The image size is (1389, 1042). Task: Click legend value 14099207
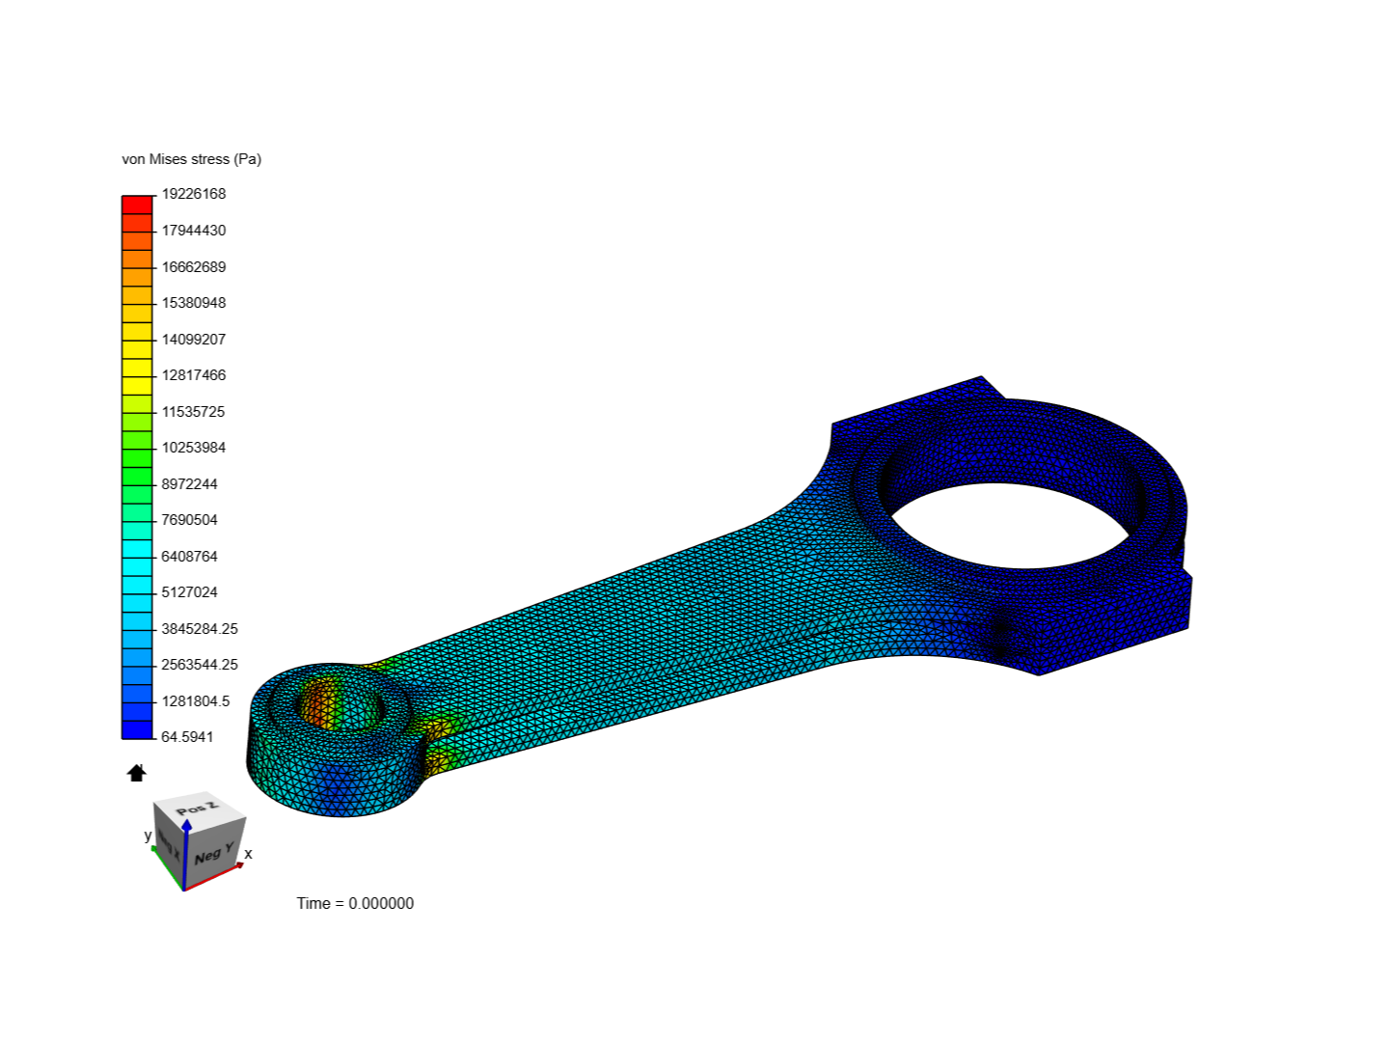194,340
